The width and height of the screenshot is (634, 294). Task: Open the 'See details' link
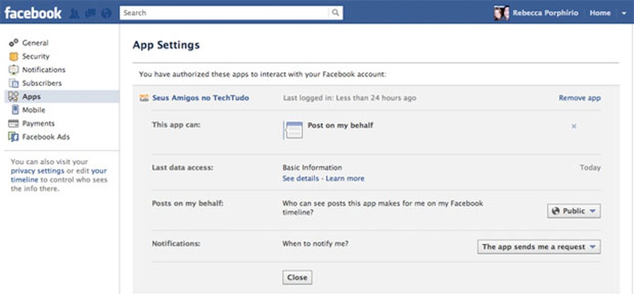(x=302, y=178)
